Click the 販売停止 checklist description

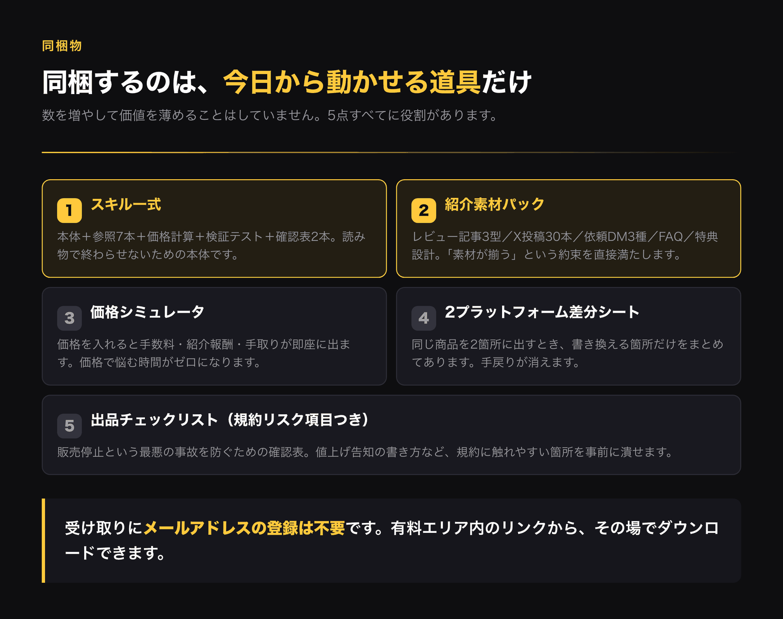365,452
